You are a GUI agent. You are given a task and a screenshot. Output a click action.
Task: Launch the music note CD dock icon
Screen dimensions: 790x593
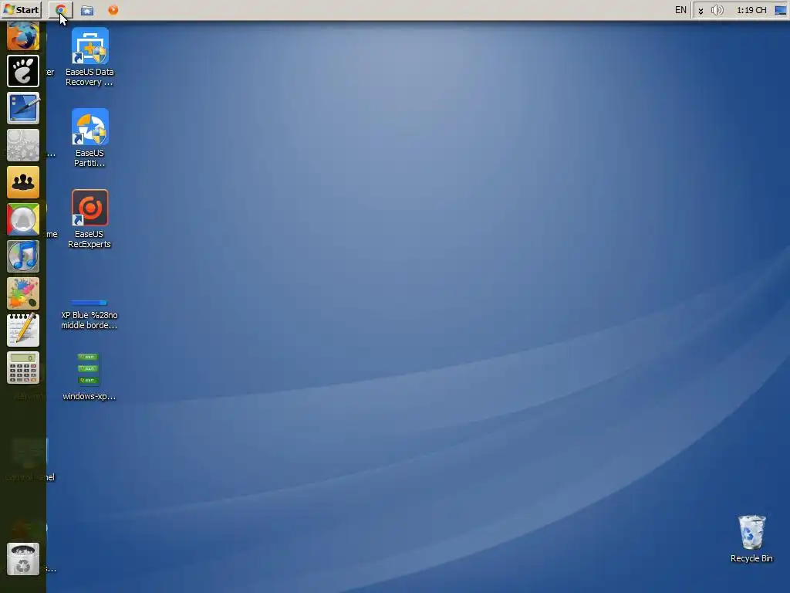[x=23, y=256]
